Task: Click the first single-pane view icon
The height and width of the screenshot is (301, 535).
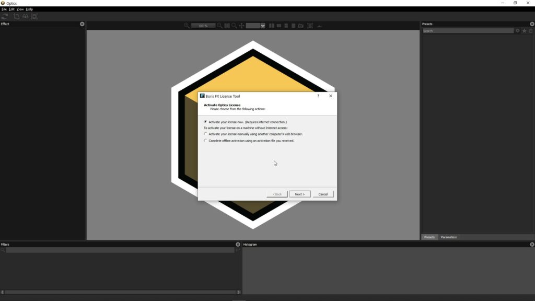Action: (286, 26)
